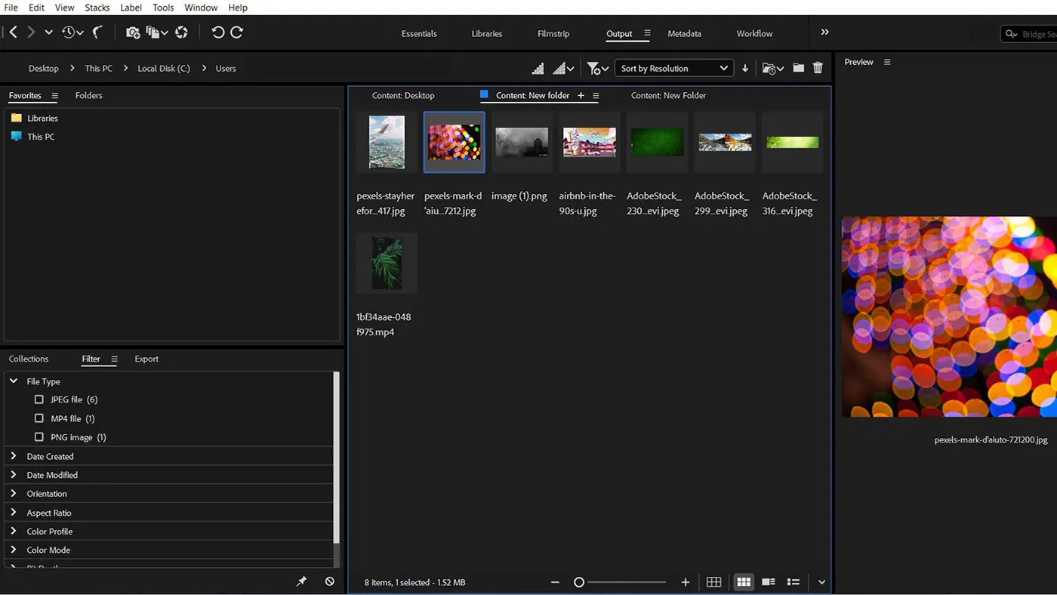Rotate the selected image counterclockwise
Screen dimensions: 1057x595
pos(219,32)
